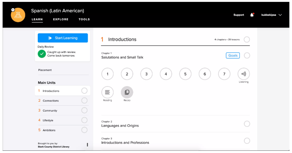
Task: Open lesson 4 circle
Action: tap(166, 74)
